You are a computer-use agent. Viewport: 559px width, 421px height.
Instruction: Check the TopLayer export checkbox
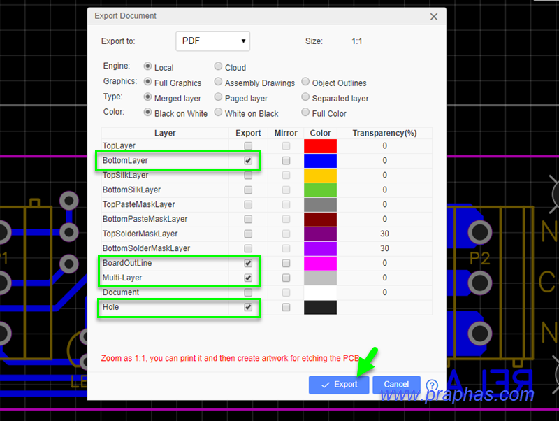248,146
